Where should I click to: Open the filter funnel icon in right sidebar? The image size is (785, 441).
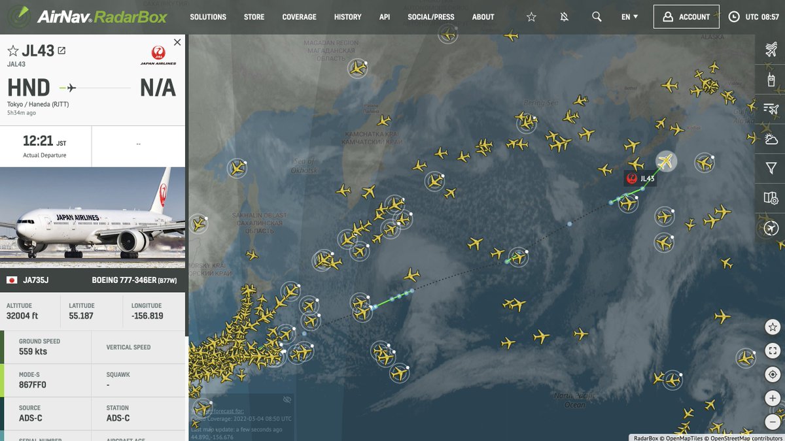(x=771, y=168)
